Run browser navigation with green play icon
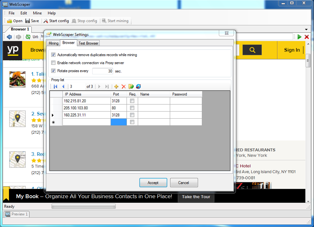 click(300, 37)
